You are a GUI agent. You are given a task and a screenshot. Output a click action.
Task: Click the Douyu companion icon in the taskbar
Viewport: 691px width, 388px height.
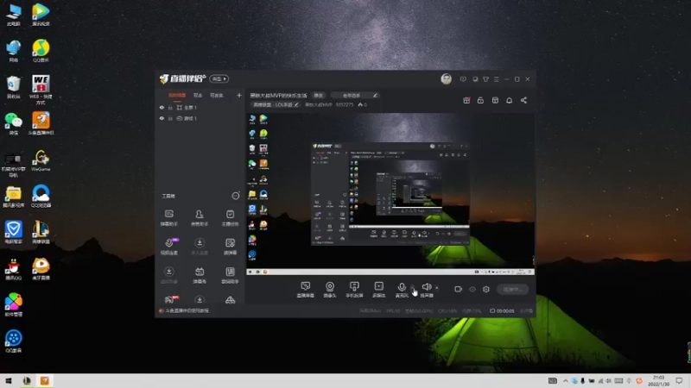[45, 381]
